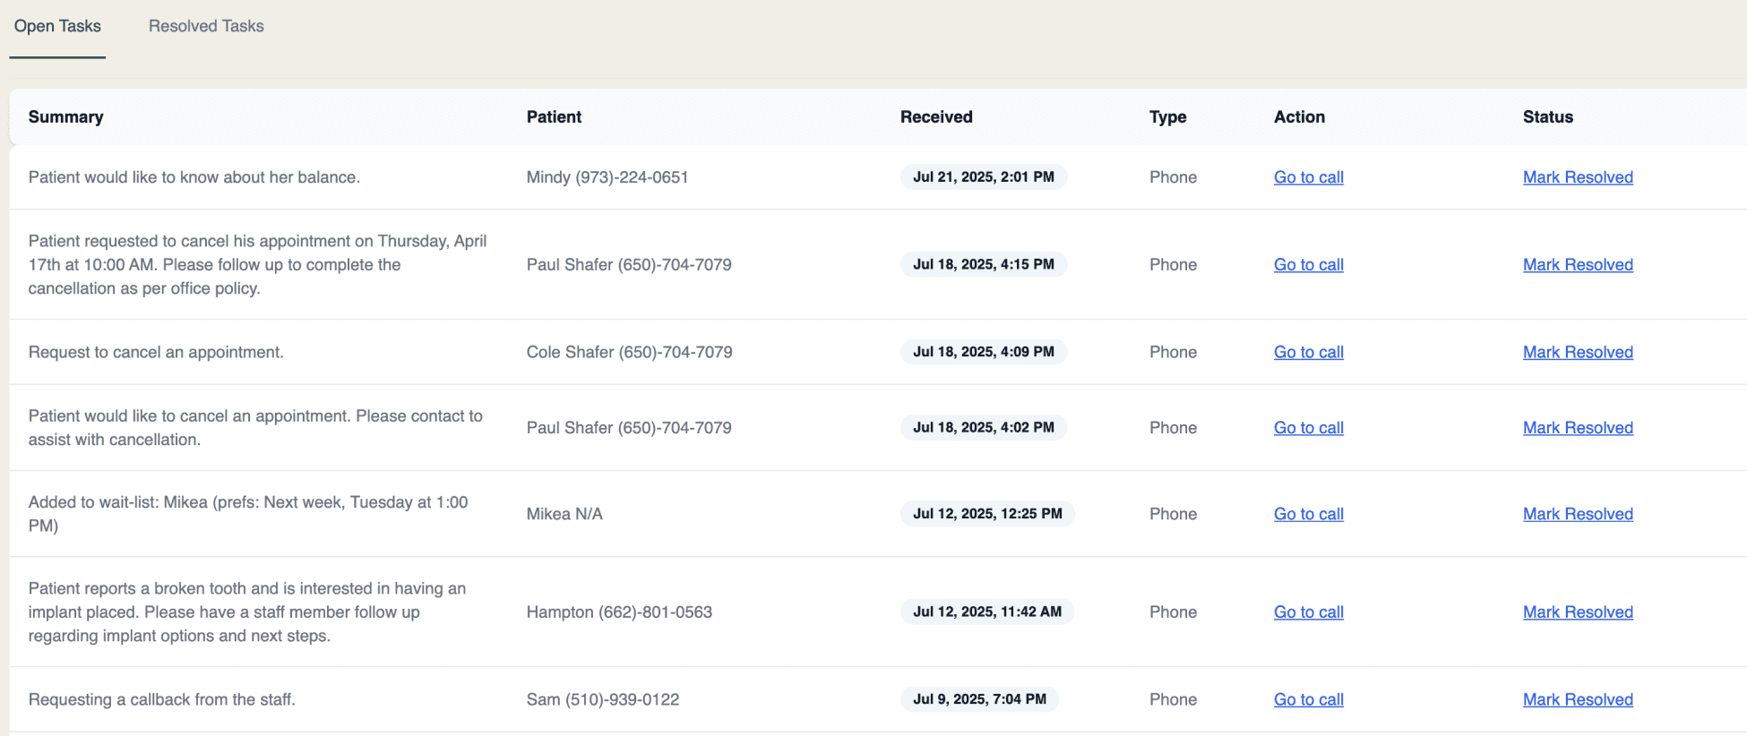Open Go to call for Mindy

[x=1308, y=177]
